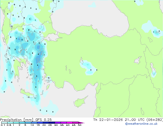Select the 25–30 mm dark blue swatch
This screenshot has width=163, height=126.
click(x=52, y=123)
